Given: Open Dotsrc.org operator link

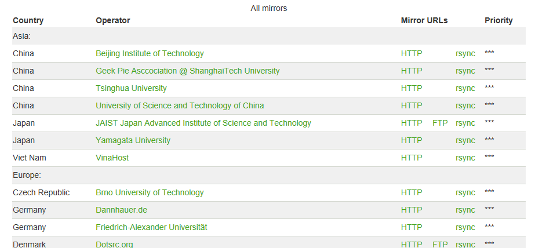Looking at the screenshot, I should point(114,245).
